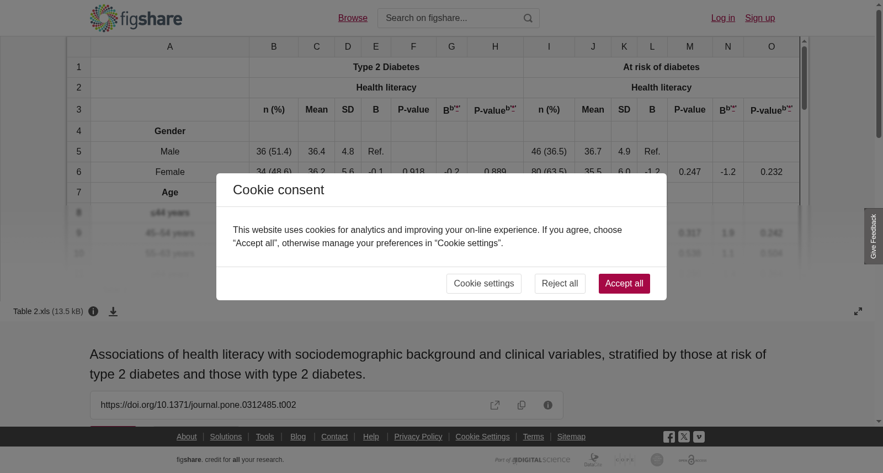Download Table 2.xls file
The width and height of the screenshot is (883, 473).
click(113, 311)
